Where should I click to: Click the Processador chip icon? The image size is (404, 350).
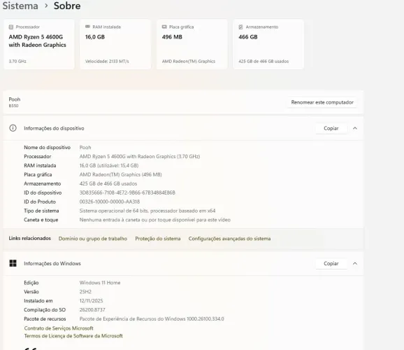click(x=10, y=27)
